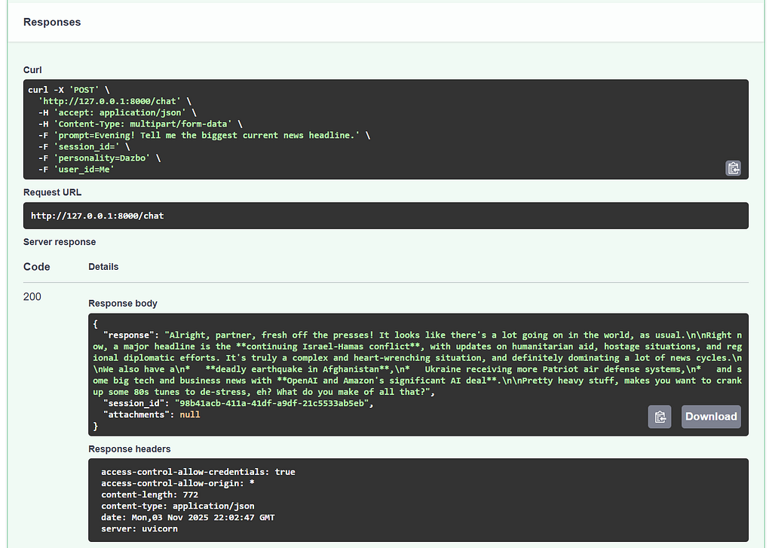Click the Response headers label
Image resolution: width=772 pixels, height=548 pixels.
130,449
